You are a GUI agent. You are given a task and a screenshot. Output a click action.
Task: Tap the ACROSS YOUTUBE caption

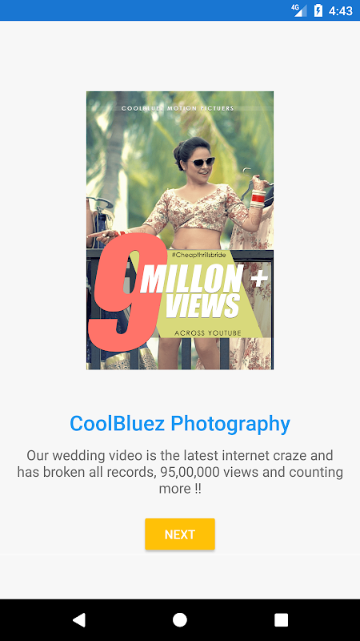pyautogui.click(x=208, y=333)
